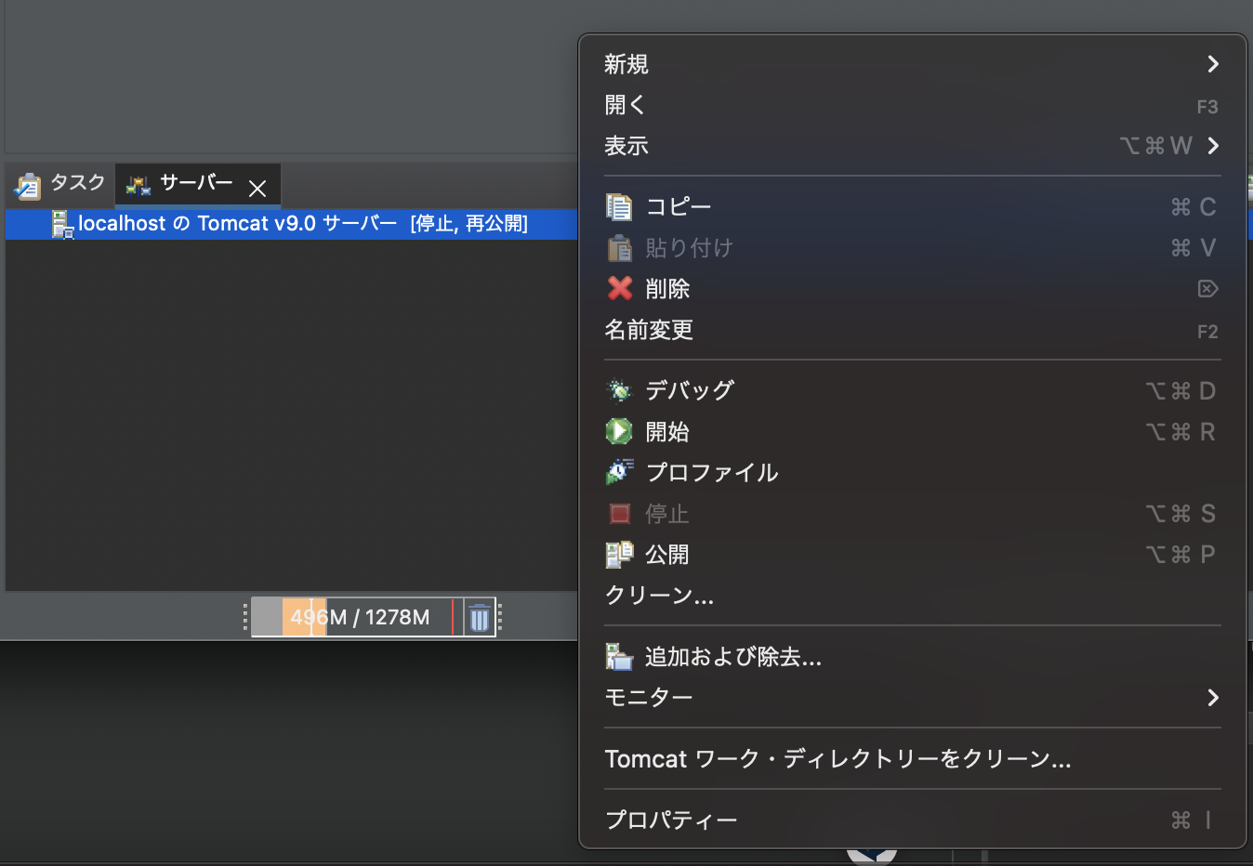Select クリーン... from the context menu

pyautogui.click(x=659, y=596)
